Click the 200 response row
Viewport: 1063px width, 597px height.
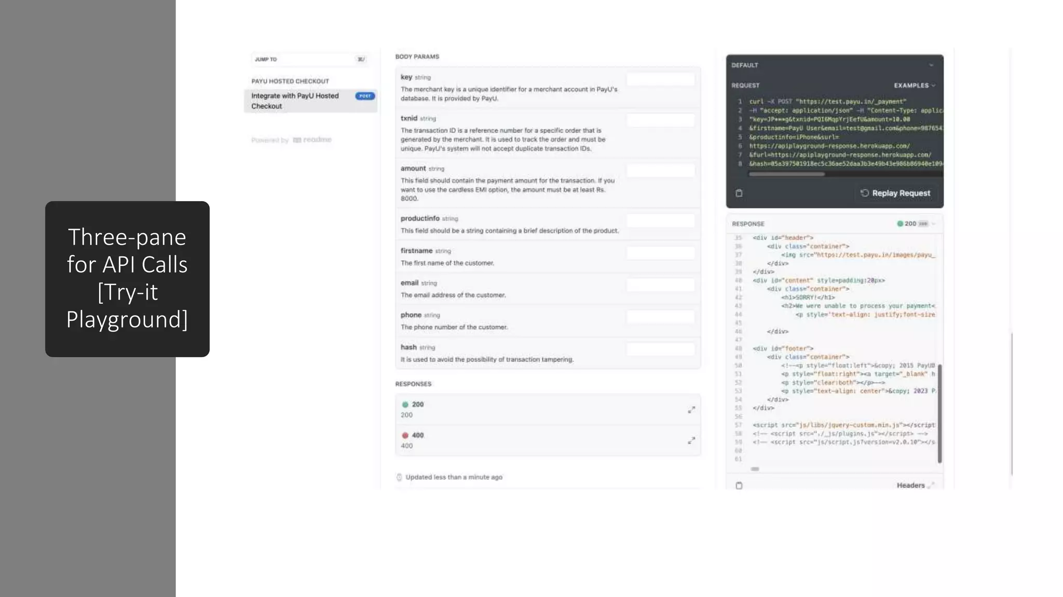tap(548, 409)
